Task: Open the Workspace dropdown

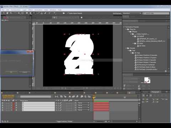Action: point(132,13)
